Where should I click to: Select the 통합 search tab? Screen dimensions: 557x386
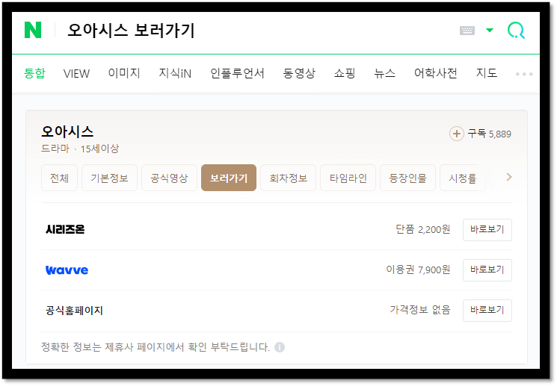tap(34, 73)
